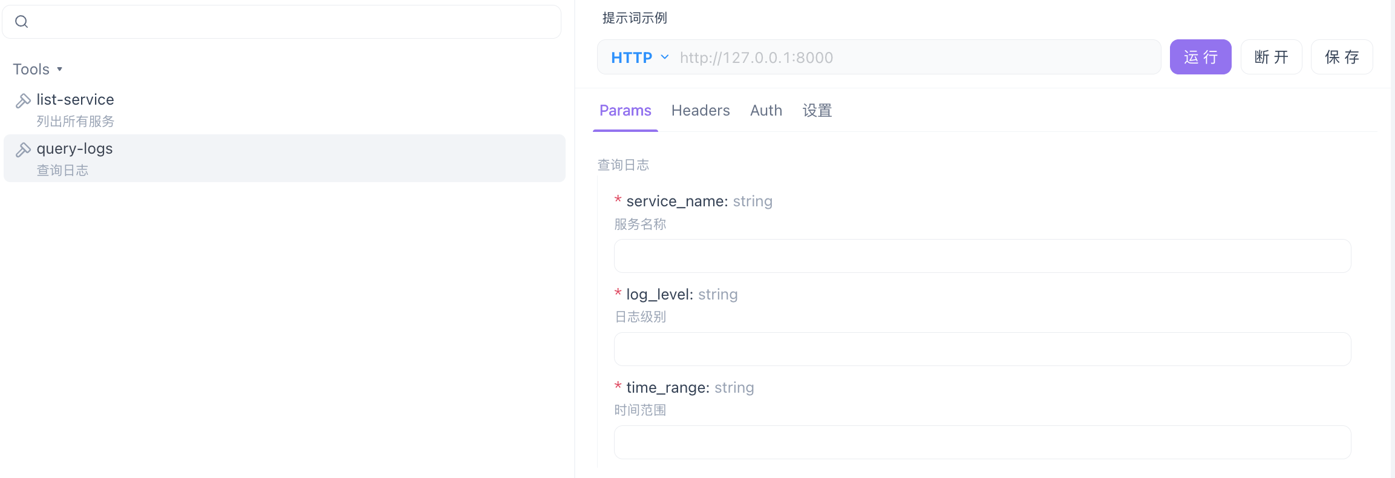1395x478 pixels.
Task: Open the HTTP protocol dropdown
Action: point(640,57)
